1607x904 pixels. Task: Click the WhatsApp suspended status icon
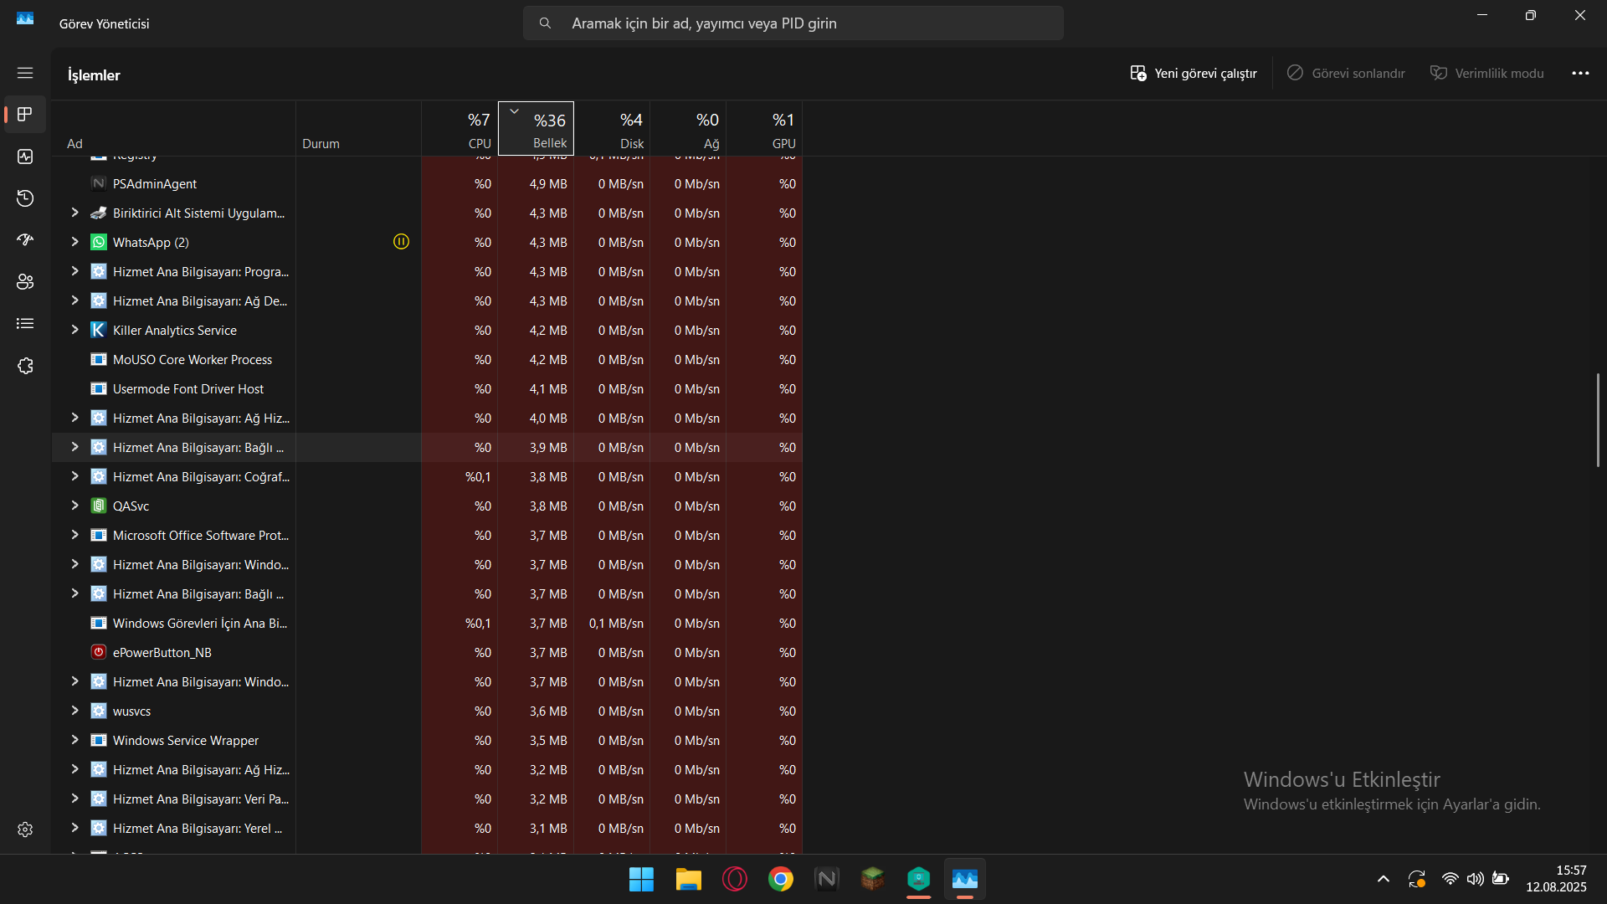tap(402, 242)
